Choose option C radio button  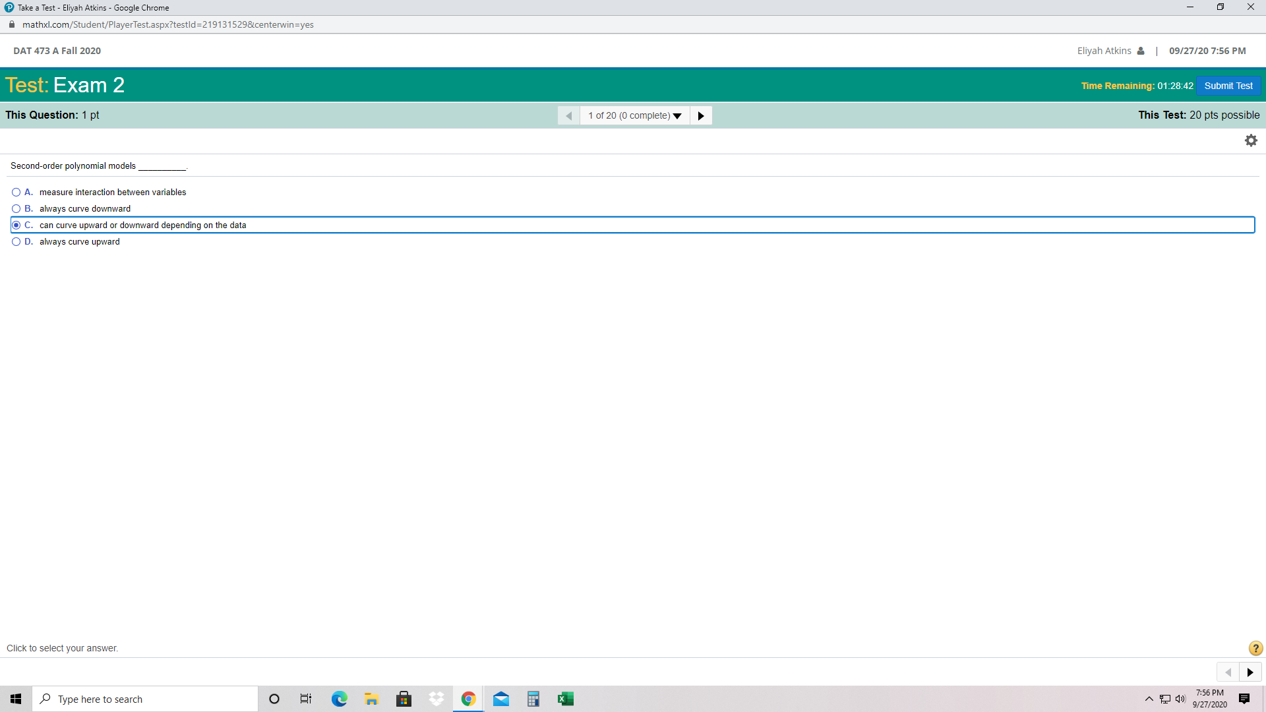16,225
